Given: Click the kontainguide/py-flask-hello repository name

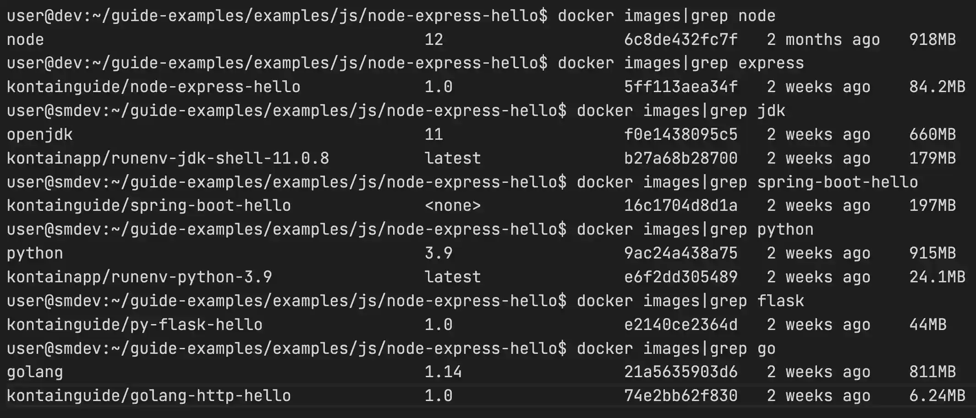Looking at the screenshot, I should (135, 325).
